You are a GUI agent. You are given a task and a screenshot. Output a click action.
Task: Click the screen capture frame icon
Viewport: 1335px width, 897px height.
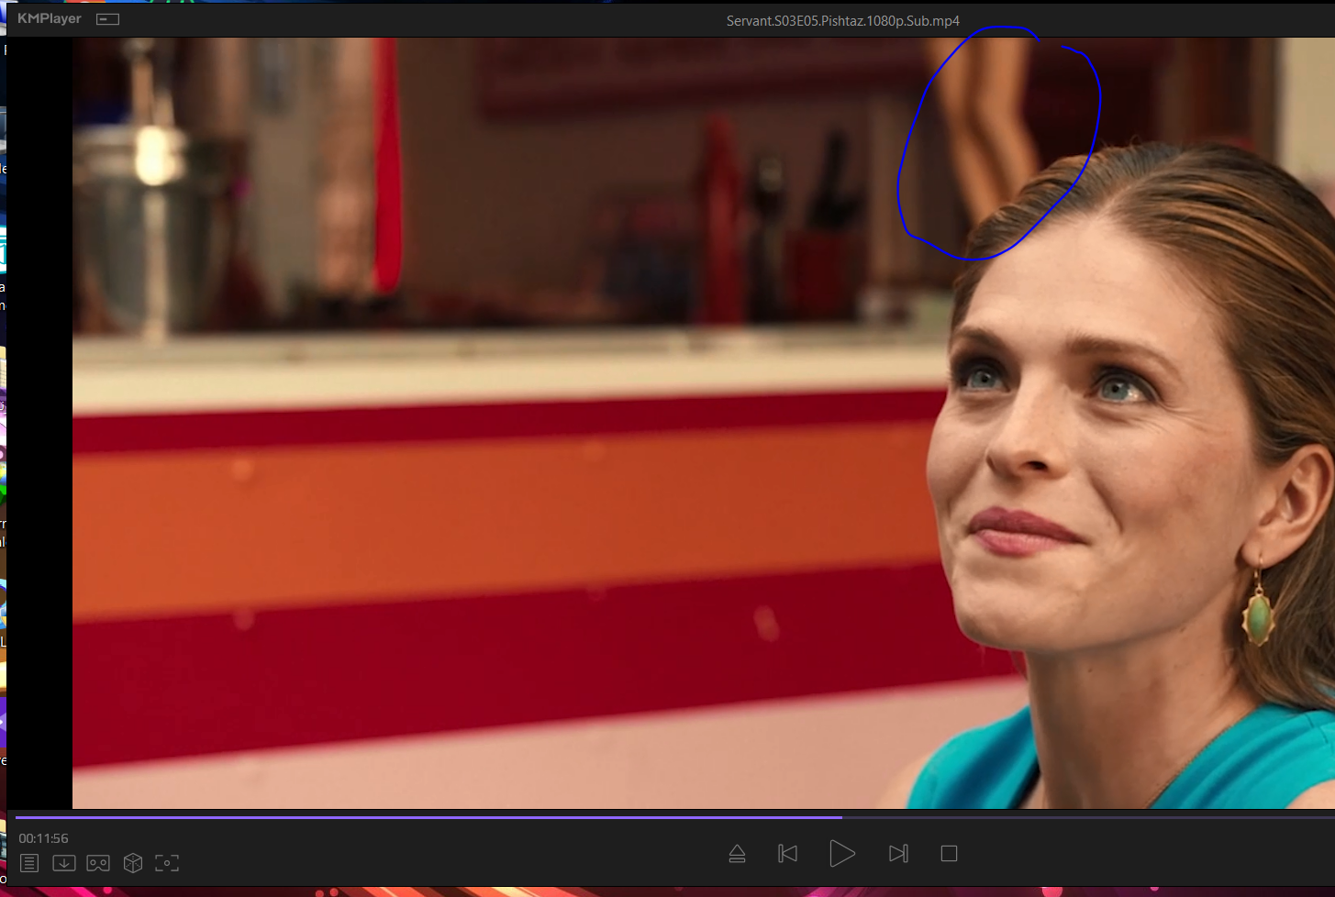click(x=167, y=863)
